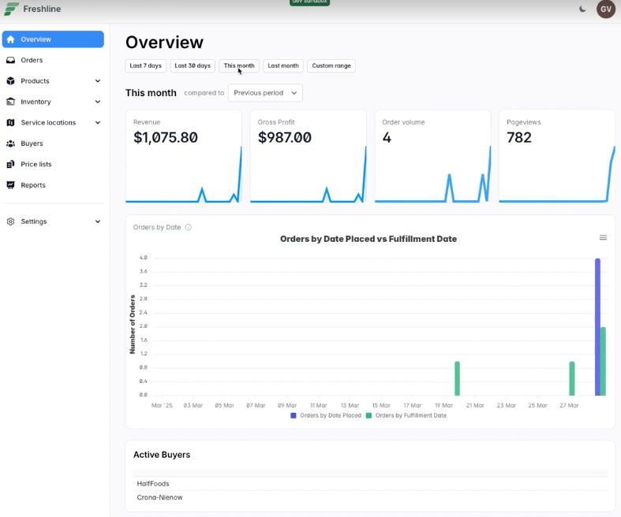Image resolution: width=621 pixels, height=517 pixels.
Task: Select the Custom range button
Action: [331, 65]
